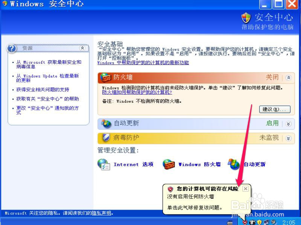Click the 2:05 taskbar clock
This screenshot has height=225, width=301.
point(289,222)
